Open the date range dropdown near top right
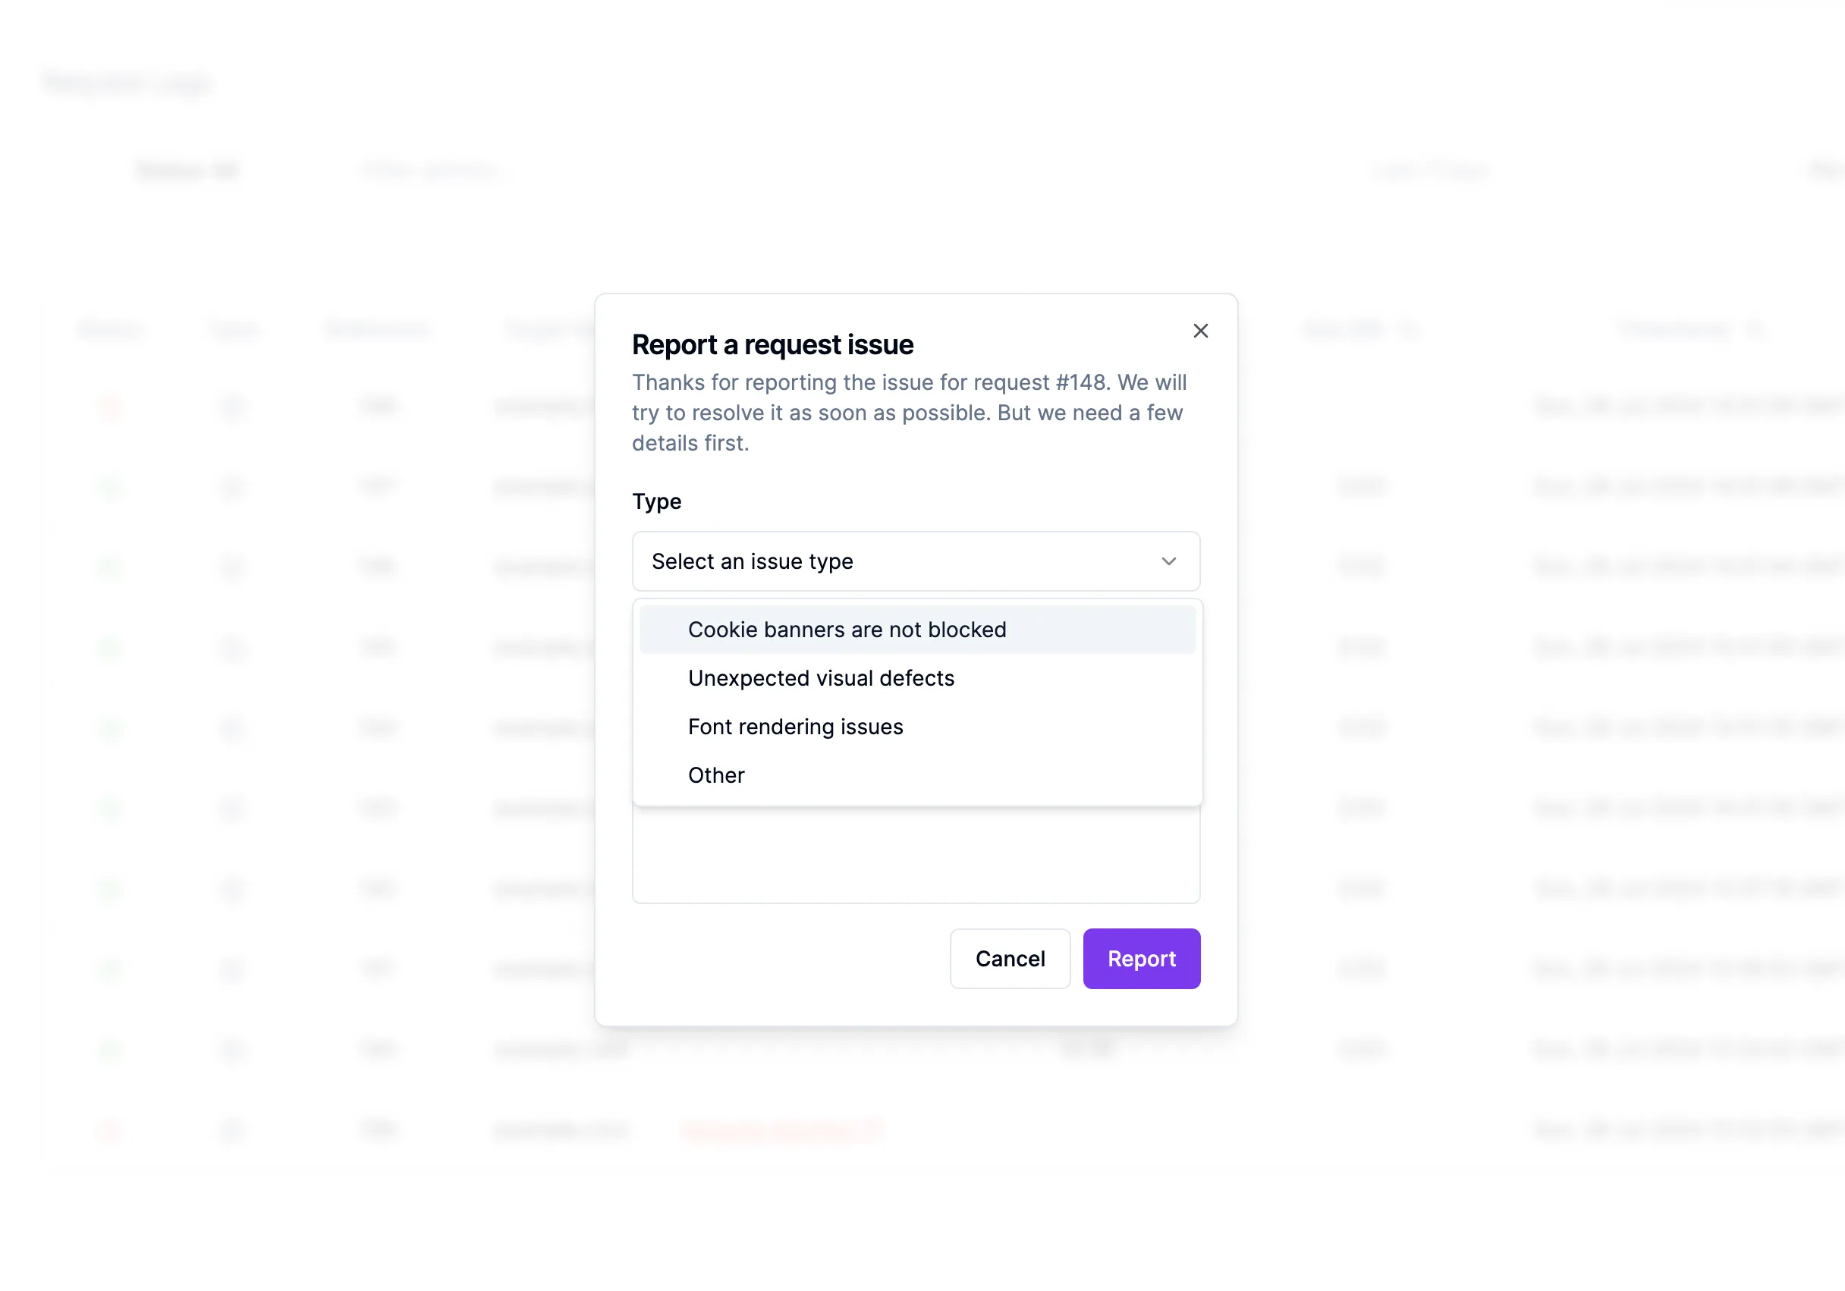 point(1429,171)
